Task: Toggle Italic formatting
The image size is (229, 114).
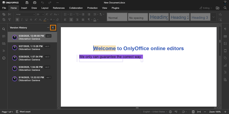Action: tap(22, 20)
